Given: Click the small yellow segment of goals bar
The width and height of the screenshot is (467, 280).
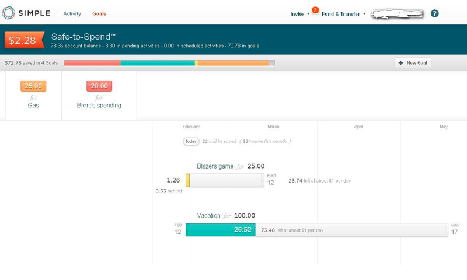Looking at the screenshot, I should (197, 63).
